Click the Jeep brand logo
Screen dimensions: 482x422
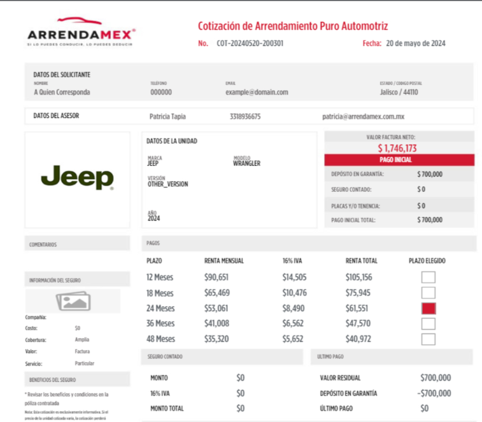pyautogui.click(x=77, y=178)
